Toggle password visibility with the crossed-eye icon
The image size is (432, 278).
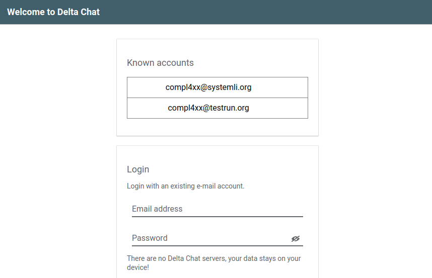[296, 239]
